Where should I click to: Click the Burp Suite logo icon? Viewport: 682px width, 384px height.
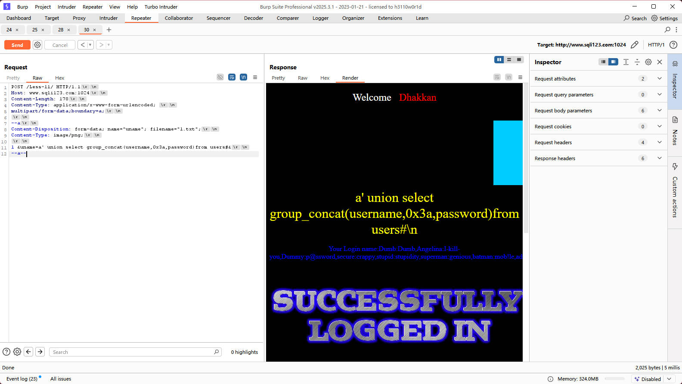tap(6, 6)
